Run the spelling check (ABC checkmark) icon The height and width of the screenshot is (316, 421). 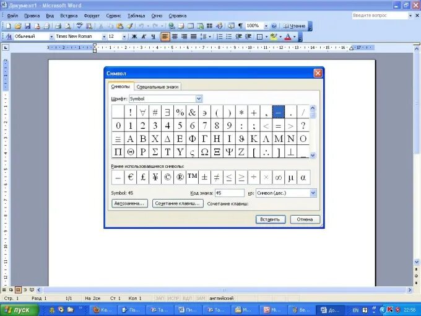tap(79, 26)
